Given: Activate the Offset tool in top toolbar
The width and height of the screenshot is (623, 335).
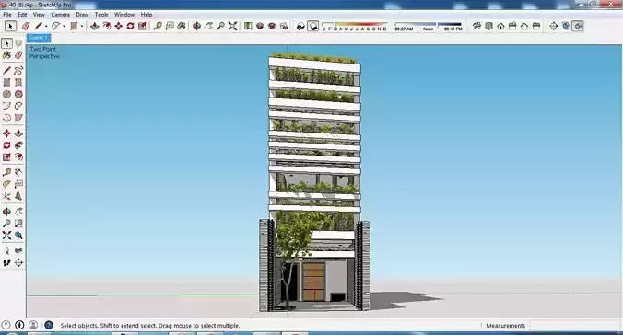Looking at the screenshot, I should (107, 26).
